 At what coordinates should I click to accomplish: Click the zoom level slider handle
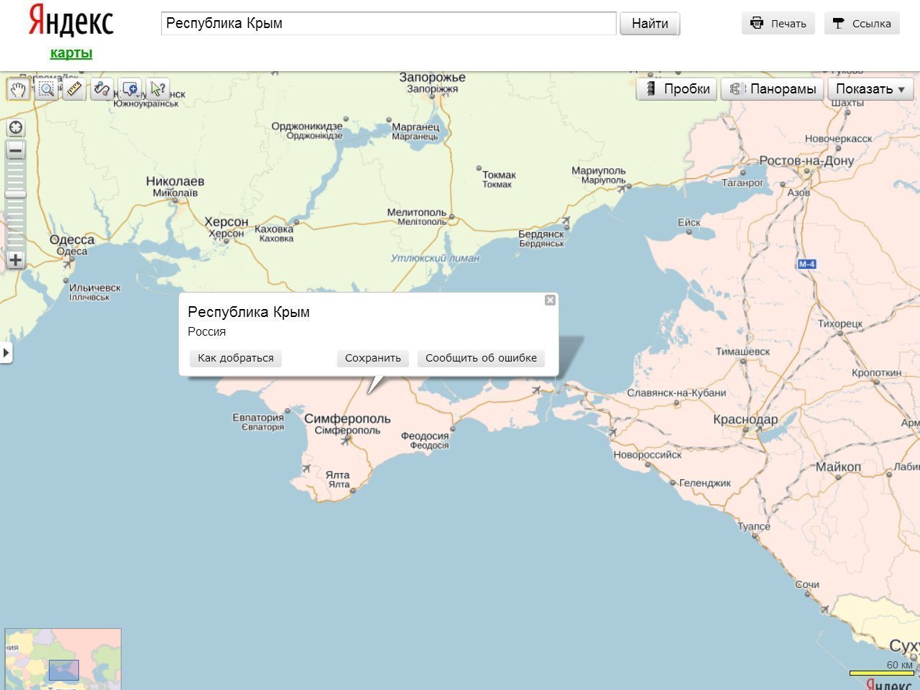coord(16,195)
